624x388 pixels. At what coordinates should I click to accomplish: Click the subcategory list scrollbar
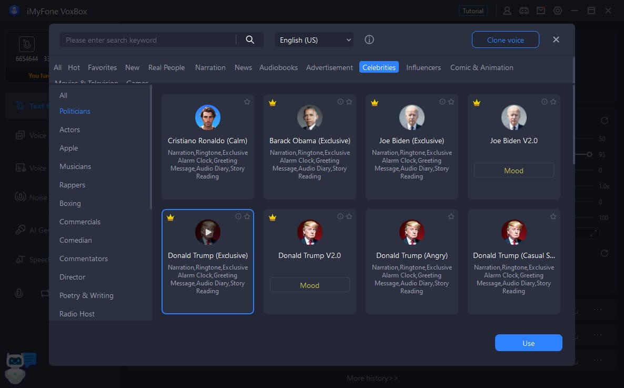(x=151, y=147)
